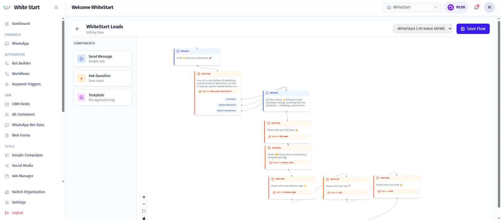
Task: Click the Send Message play icon
Action: coord(81,59)
